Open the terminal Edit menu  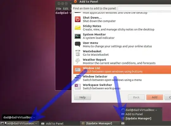[66, 9]
